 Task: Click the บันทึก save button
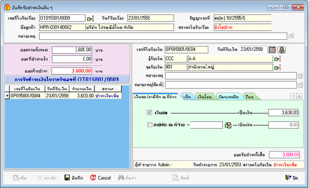74,178
